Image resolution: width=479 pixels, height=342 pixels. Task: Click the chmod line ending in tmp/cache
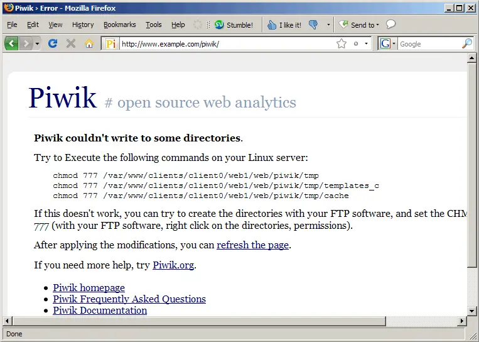[x=201, y=196]
